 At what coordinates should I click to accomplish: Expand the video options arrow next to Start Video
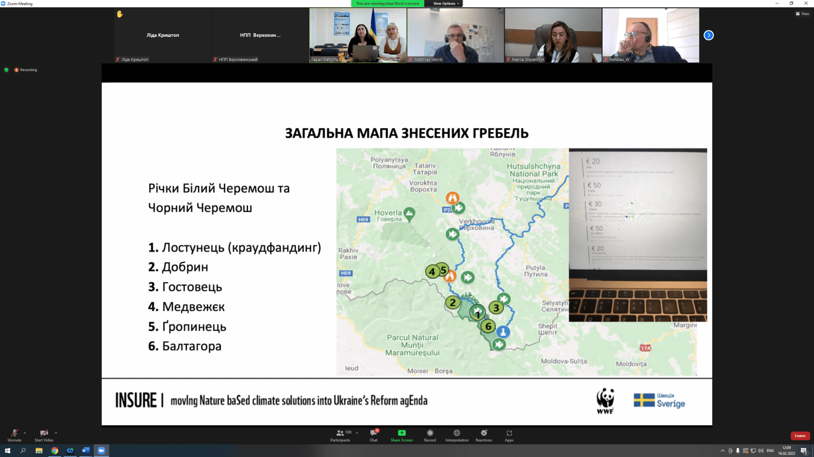56,433
